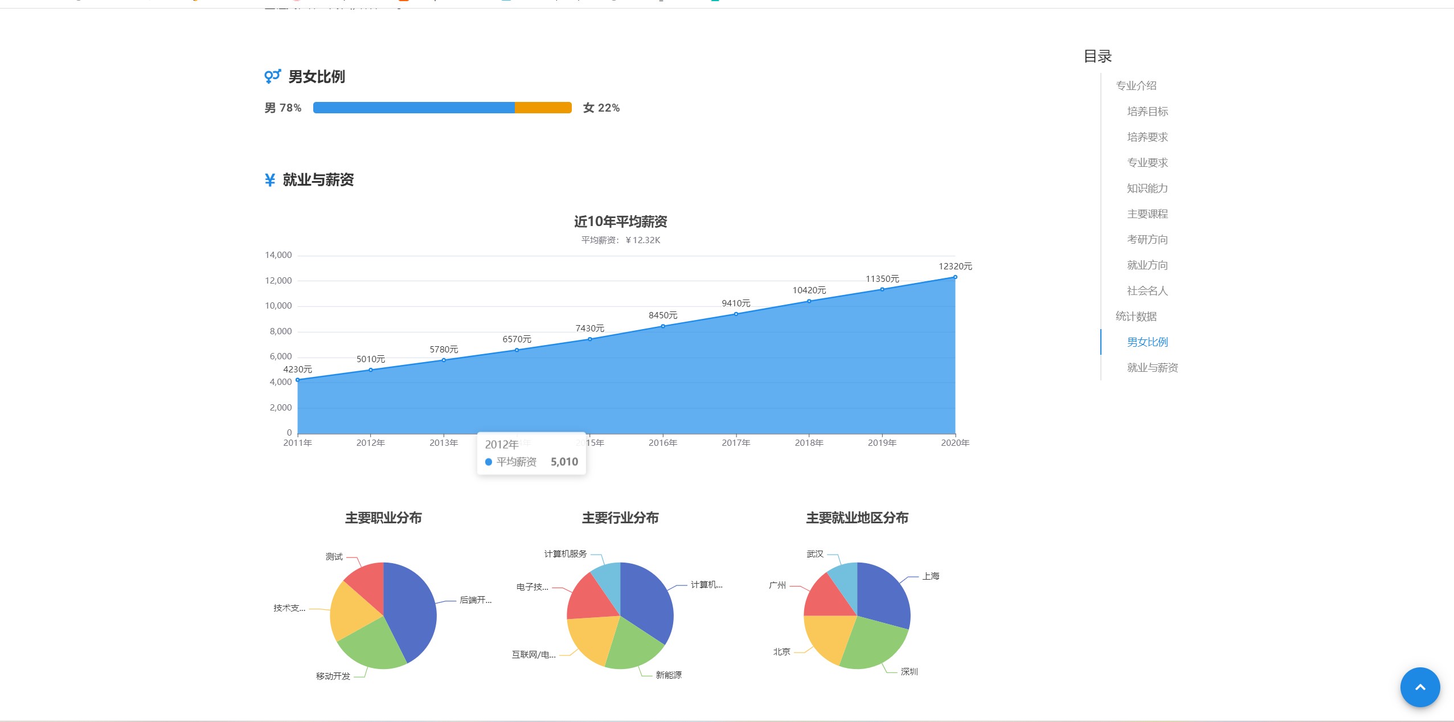Click the 上海 region label
Screen dimensions: 1454x722
coord(931,576)
